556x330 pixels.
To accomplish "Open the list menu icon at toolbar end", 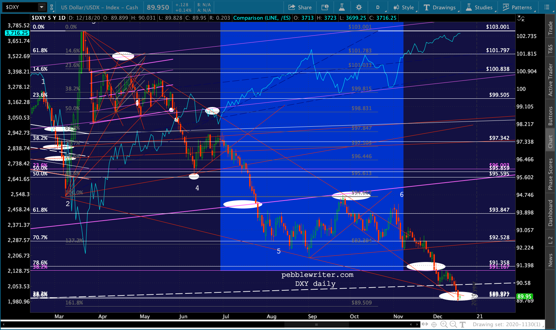I will tap(547, 7).
